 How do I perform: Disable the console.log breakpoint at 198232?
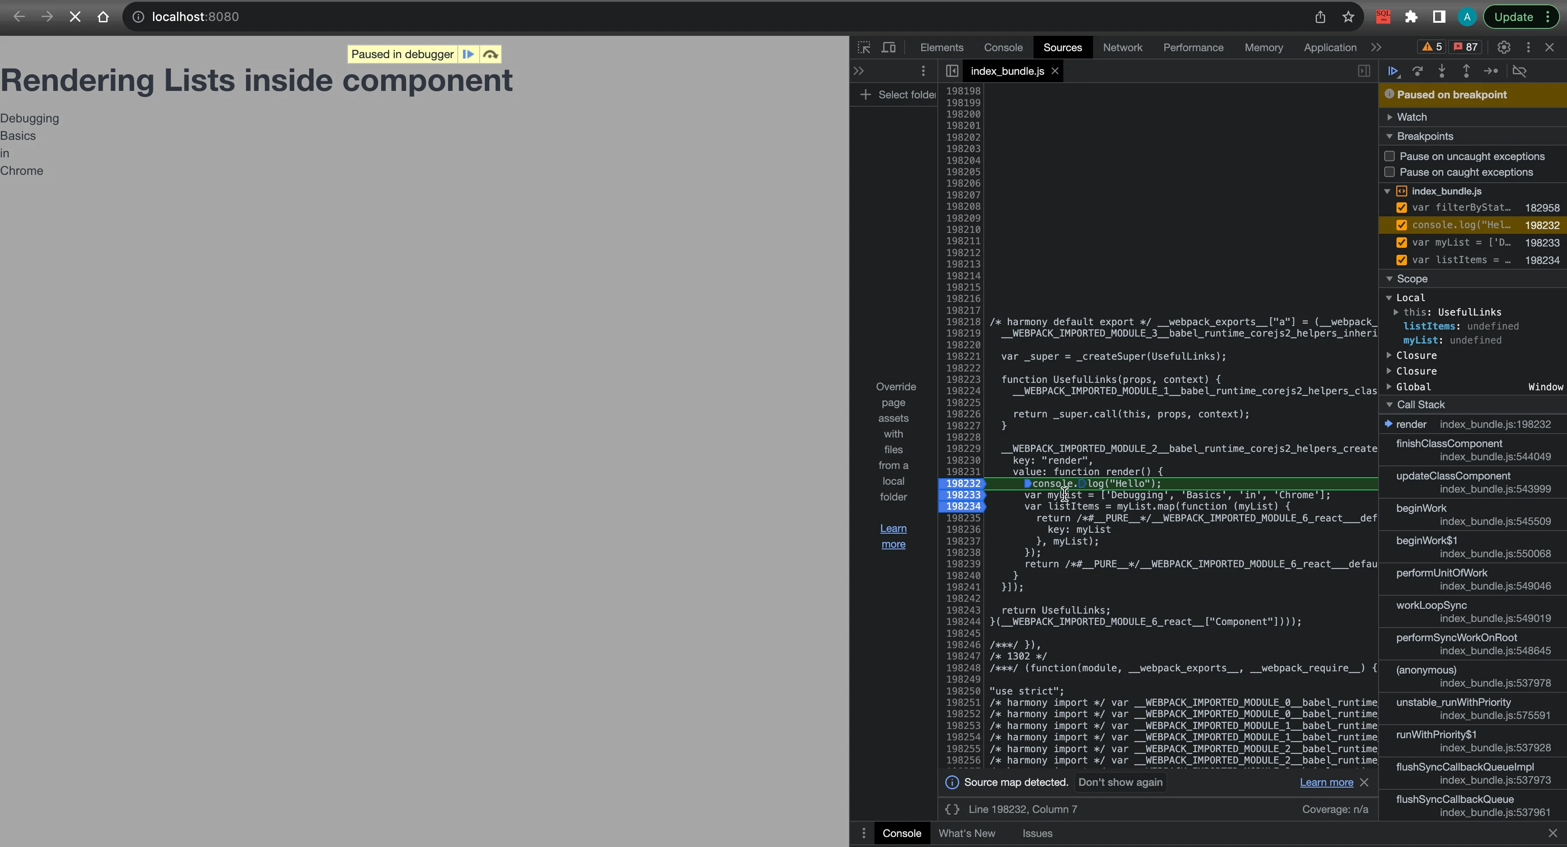point(1402,225)
